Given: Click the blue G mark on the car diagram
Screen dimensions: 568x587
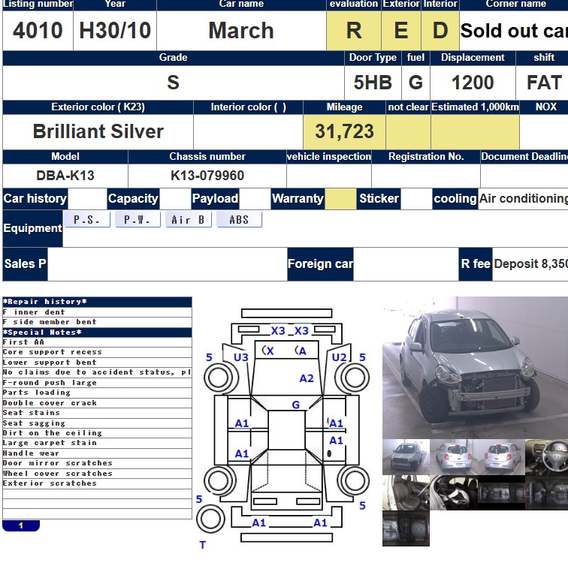Looking at the screenshot, I should tap(295, 405).
